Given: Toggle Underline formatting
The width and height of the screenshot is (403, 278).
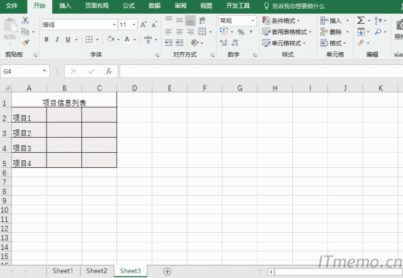Looking at the screenshot, I should click(68, 39).
